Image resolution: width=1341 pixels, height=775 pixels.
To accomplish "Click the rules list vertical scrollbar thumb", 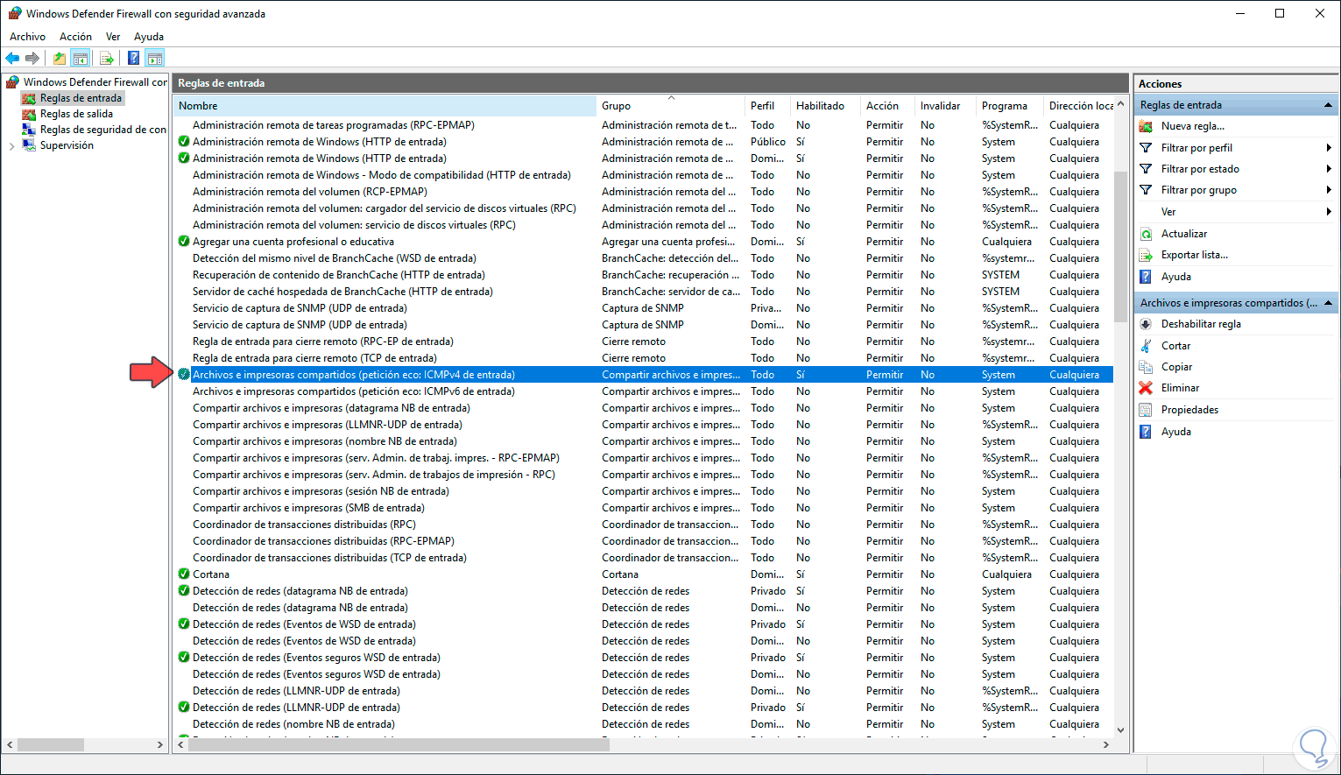I will pyautogui.click(x=1120, y=246).
